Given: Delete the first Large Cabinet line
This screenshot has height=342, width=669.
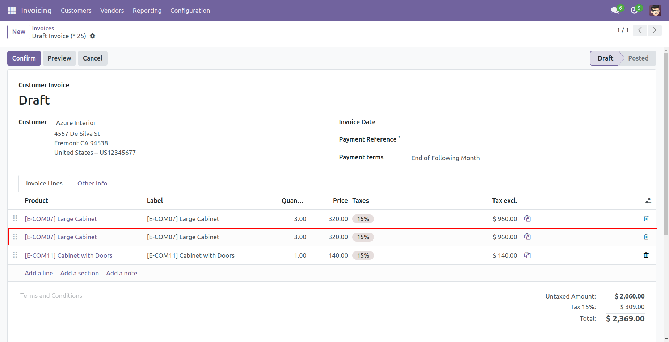Looking at the screenshot, I should 646,218.
